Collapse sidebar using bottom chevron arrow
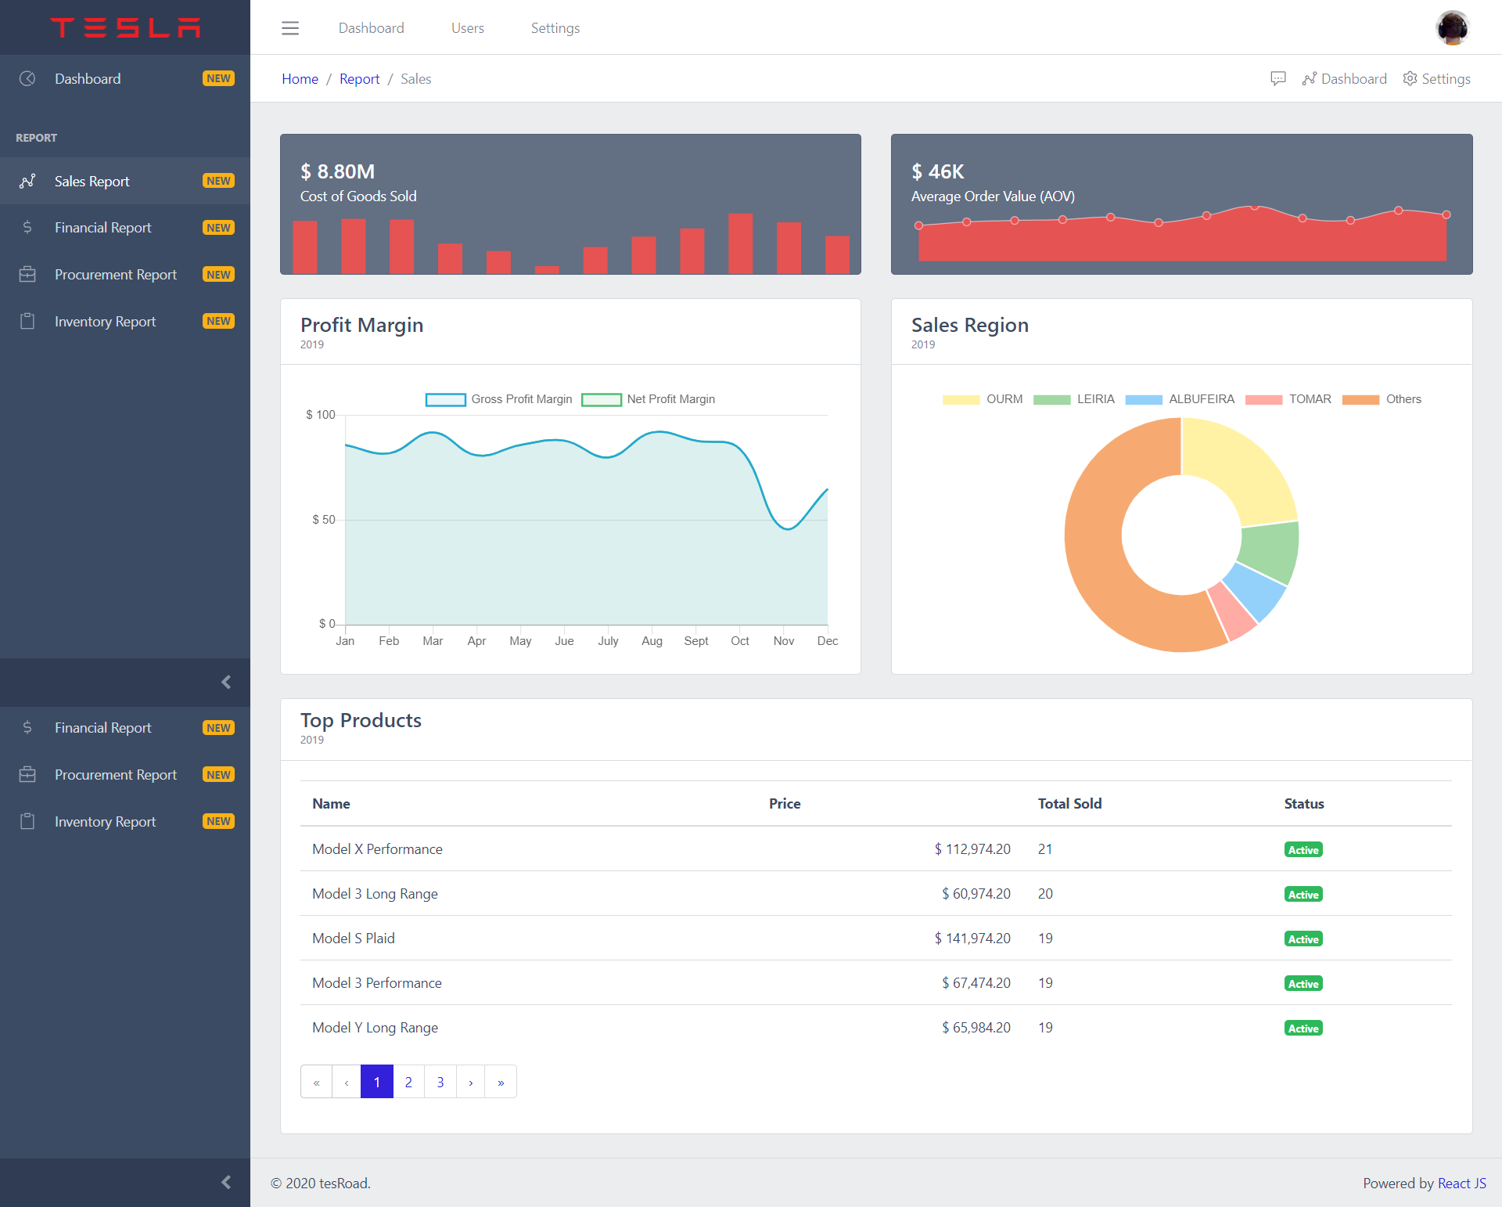Viewport: 1502px width, 1207px height. point(226,1182)
